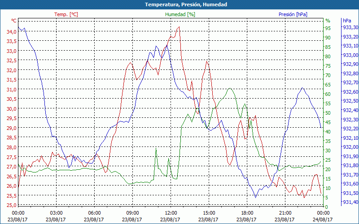Screen dimensions: 359x224
Task: Click the 931,80 pressure axis value
Action: pyautogui.click(x=350, y=165)
